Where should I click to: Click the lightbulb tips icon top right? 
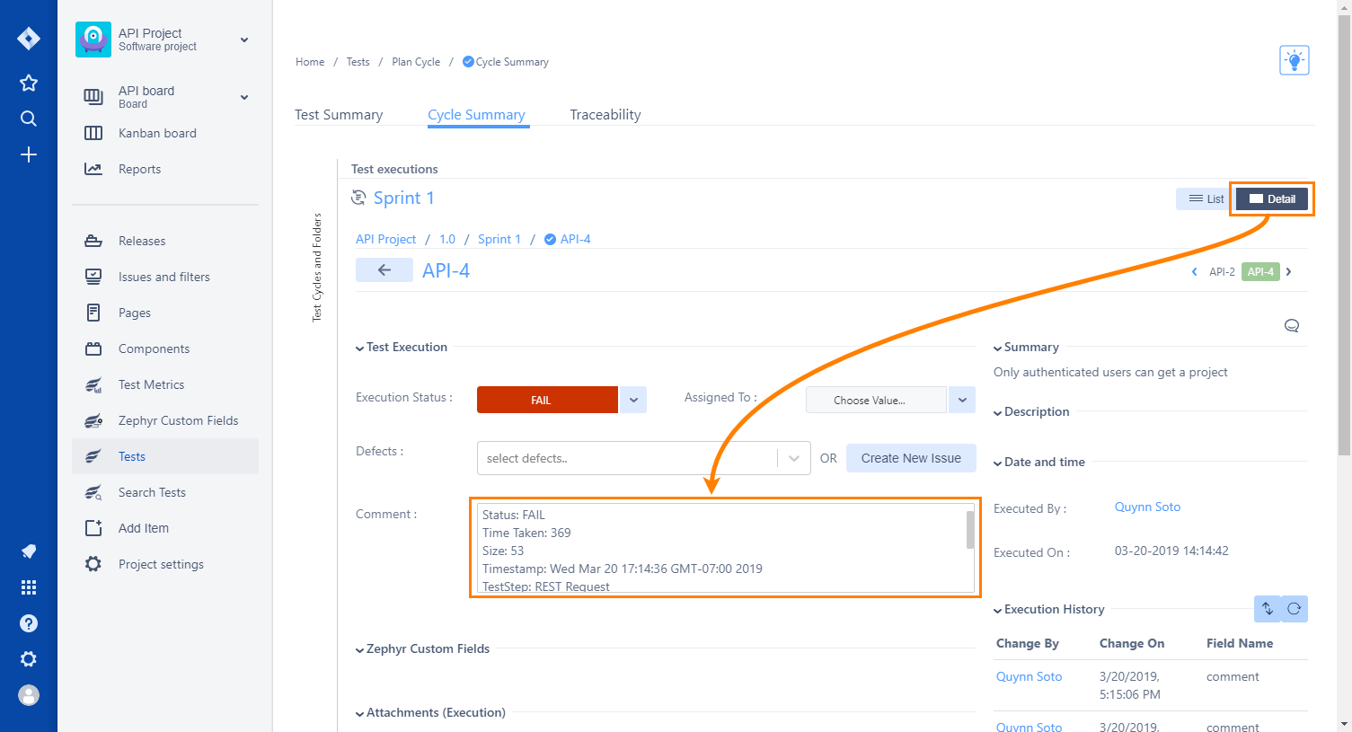[x=1294, y=59]
